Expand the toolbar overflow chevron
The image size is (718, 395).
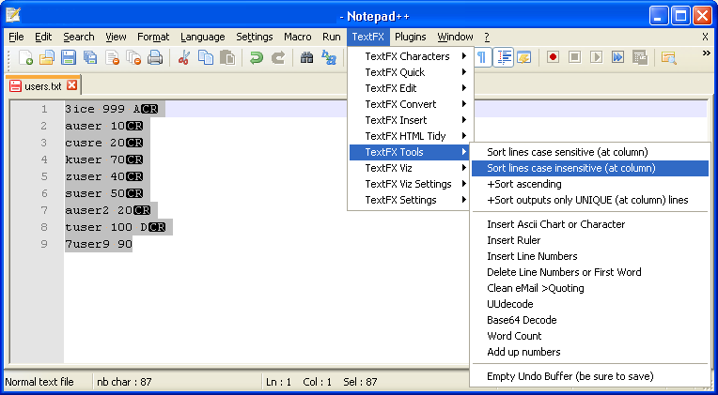pyautogui.click(x=706, y=53)
